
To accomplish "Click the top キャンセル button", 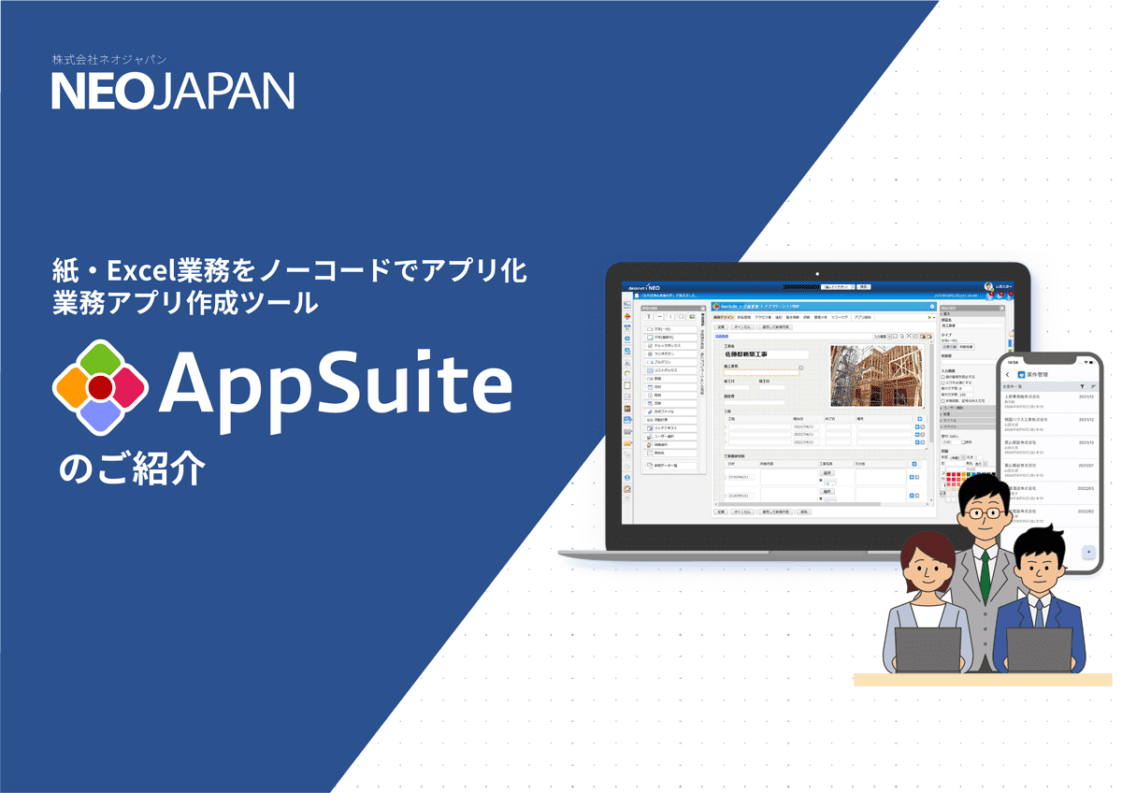I will click(742, 327).
